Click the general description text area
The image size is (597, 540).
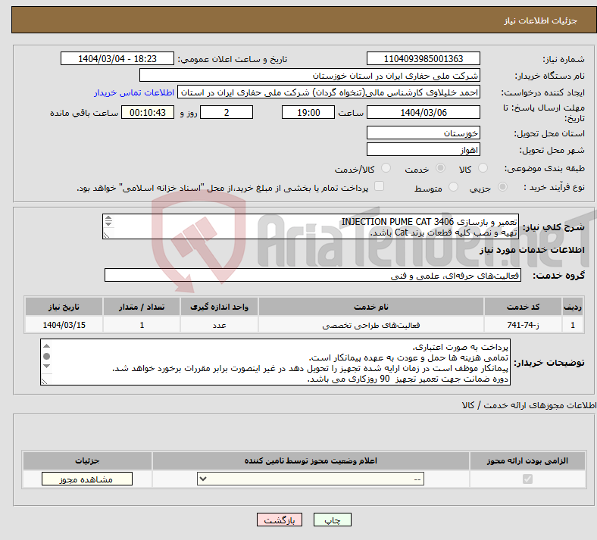pyautogui.click(x=311, y=226)
